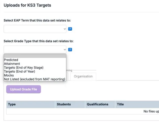
Task: Choose Predicted from the Grade Type list
Action: coord(35,60)
